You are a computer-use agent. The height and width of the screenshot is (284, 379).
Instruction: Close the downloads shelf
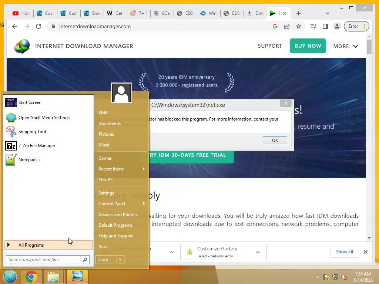point(365,252)
